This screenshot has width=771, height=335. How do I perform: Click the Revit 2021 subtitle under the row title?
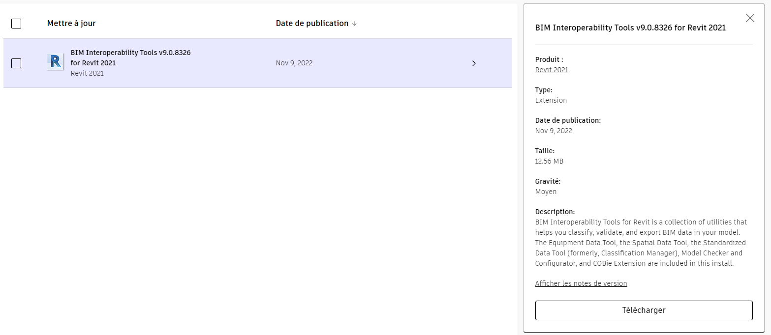coord(87,74)
